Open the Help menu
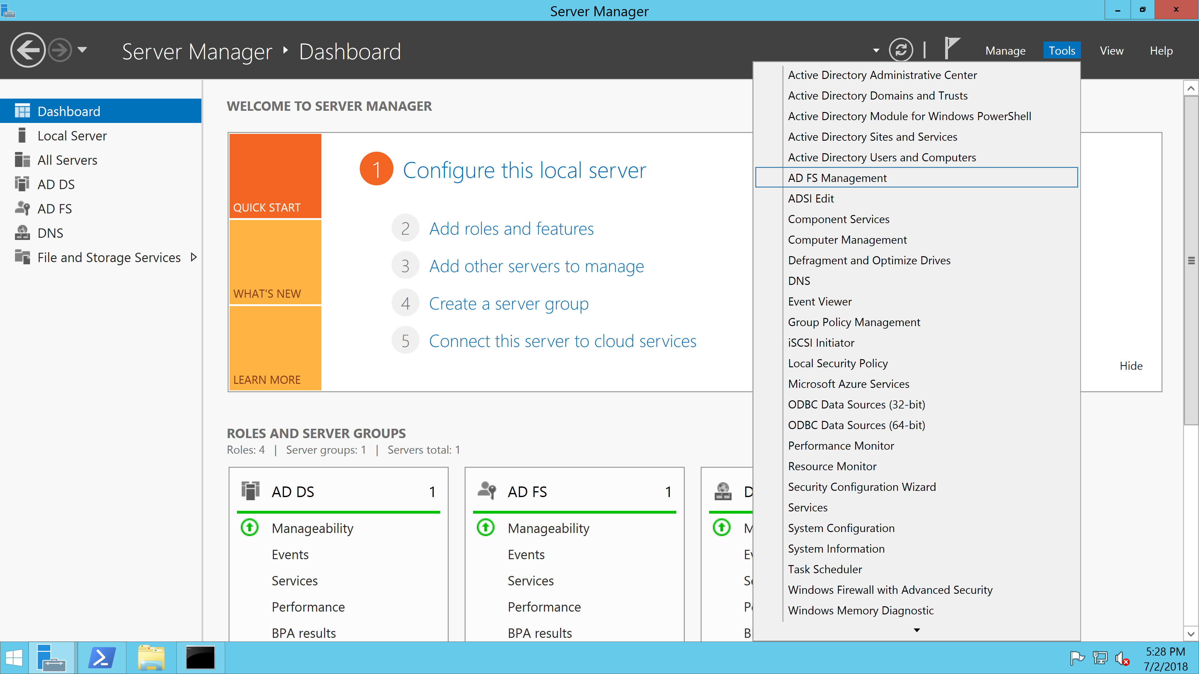Viewport: 1199px width, 674px height. (x=1161, y=51)
